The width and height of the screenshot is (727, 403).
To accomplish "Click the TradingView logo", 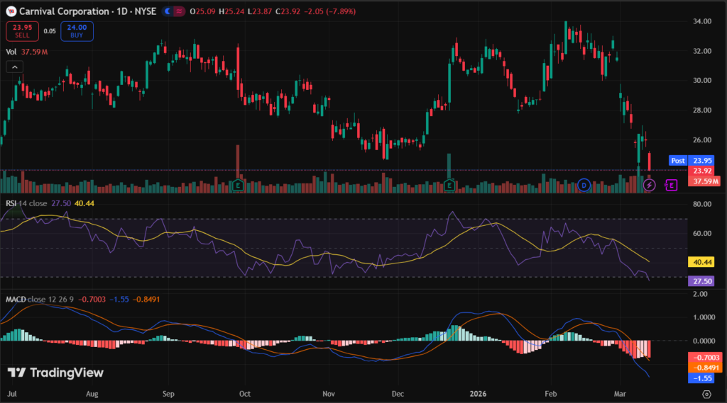I will click(x=55, y=373).
